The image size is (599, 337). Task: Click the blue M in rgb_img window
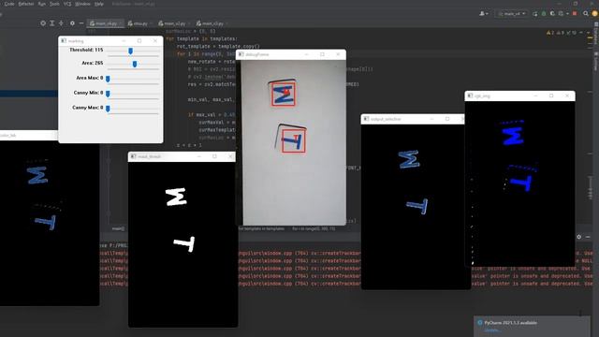pyautogui.click(x=513, y=137)
